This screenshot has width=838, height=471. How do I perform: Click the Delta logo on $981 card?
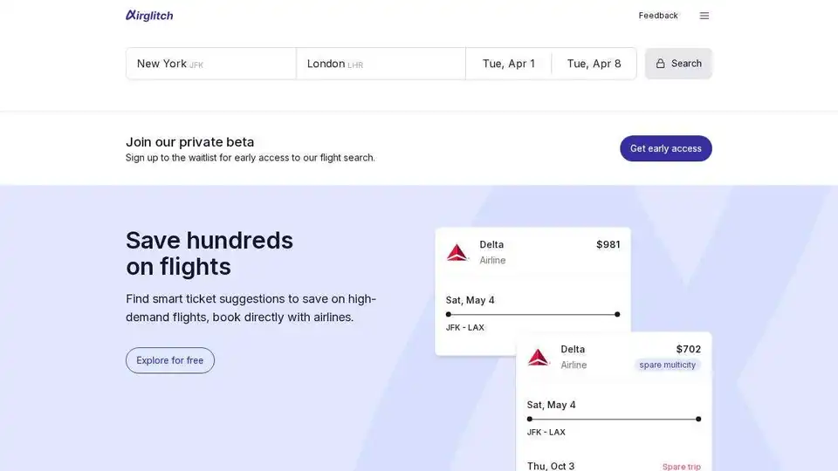tap(457, 252)
